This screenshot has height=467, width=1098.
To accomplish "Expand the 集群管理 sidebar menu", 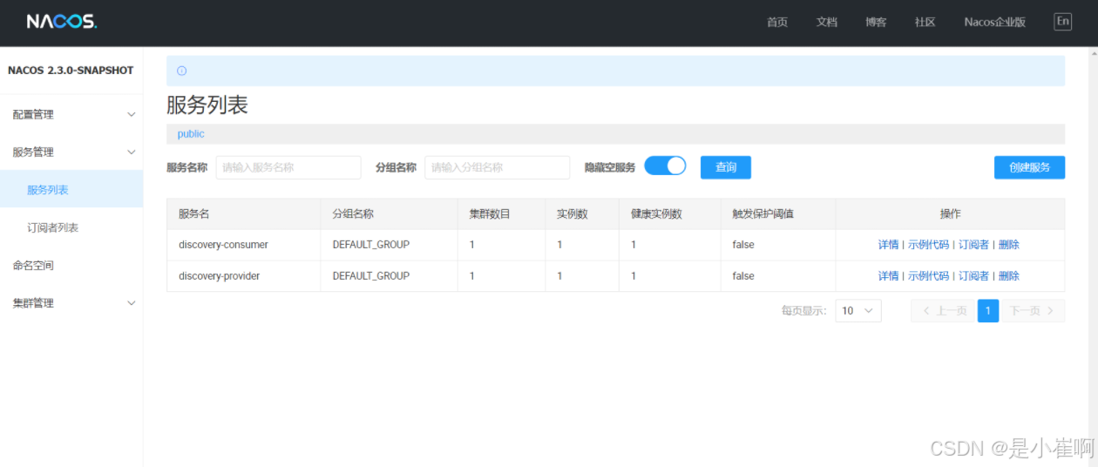I will [71, 302].
